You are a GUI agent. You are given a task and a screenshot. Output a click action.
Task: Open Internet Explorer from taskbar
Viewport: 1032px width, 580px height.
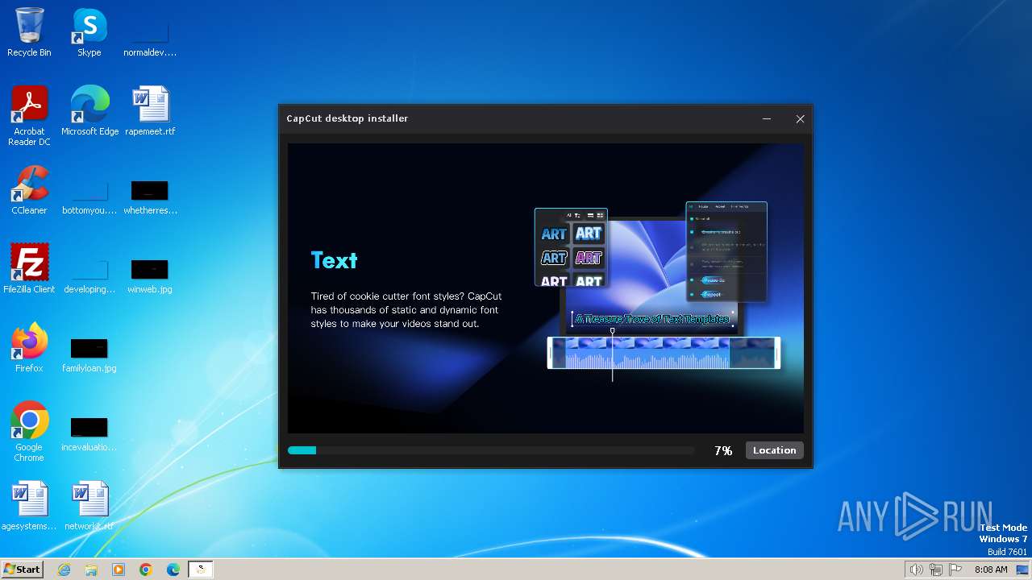[64, 570]
